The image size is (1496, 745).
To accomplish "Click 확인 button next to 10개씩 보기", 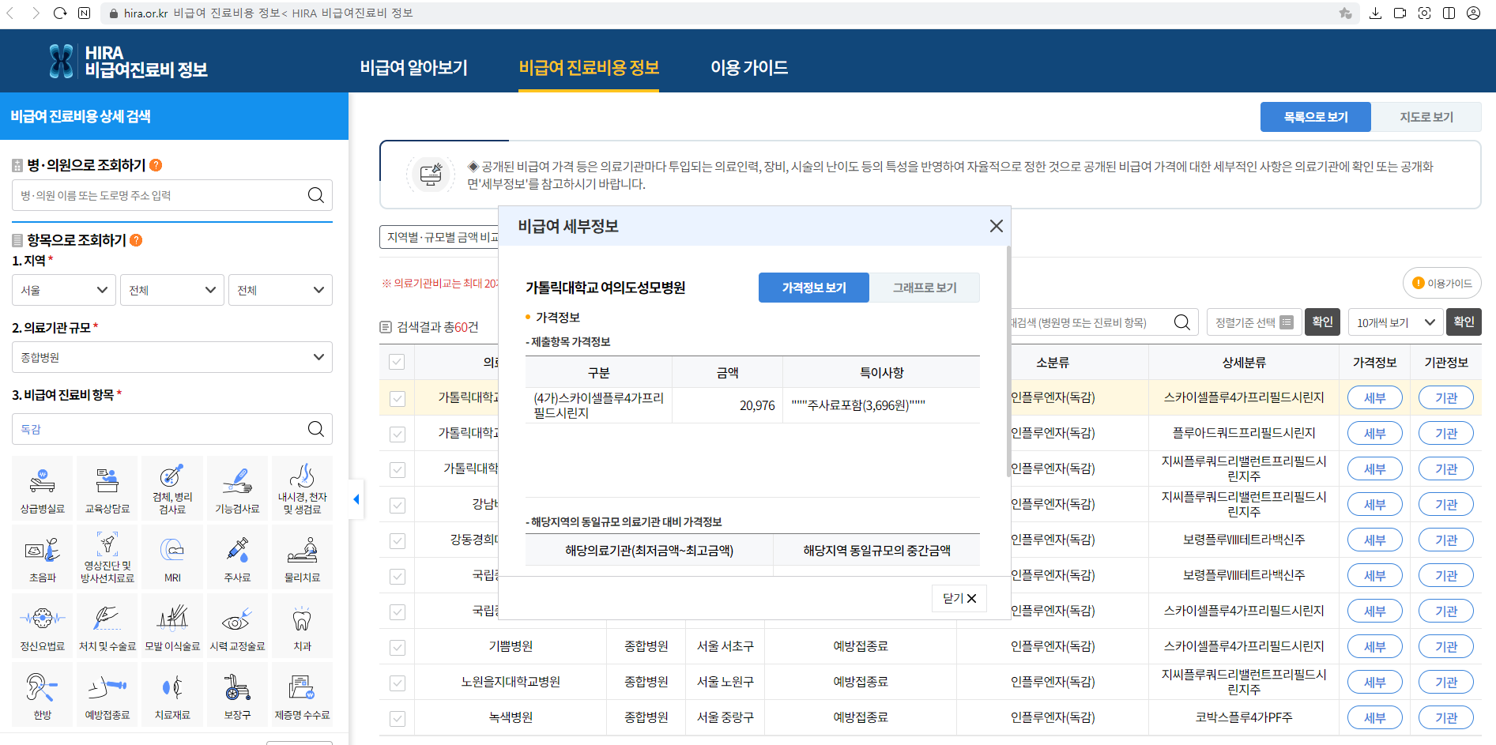I will tap(1464, 322).
